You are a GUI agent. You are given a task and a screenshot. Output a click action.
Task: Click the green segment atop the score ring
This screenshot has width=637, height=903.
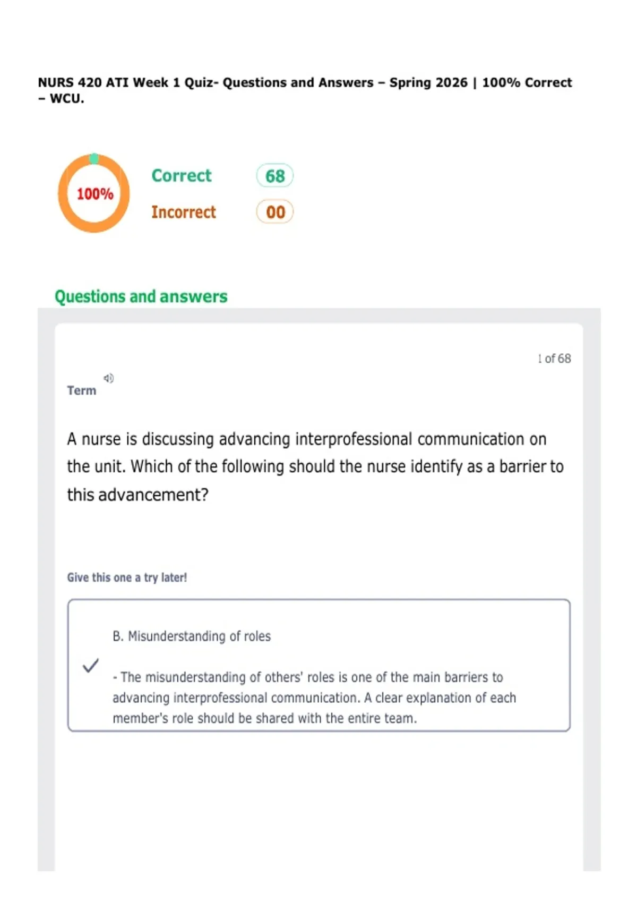tap(94, 158)
